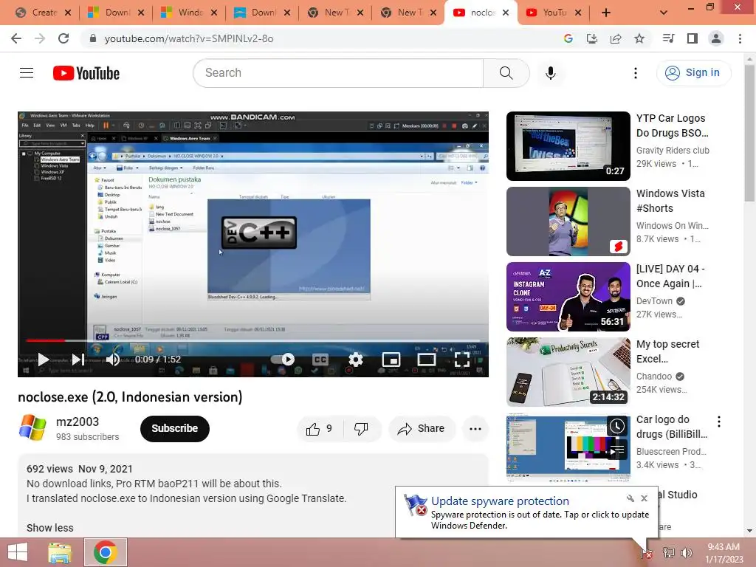756x567 pixels.
Task: Add Car logo video to Watch later
Action: 616,426
